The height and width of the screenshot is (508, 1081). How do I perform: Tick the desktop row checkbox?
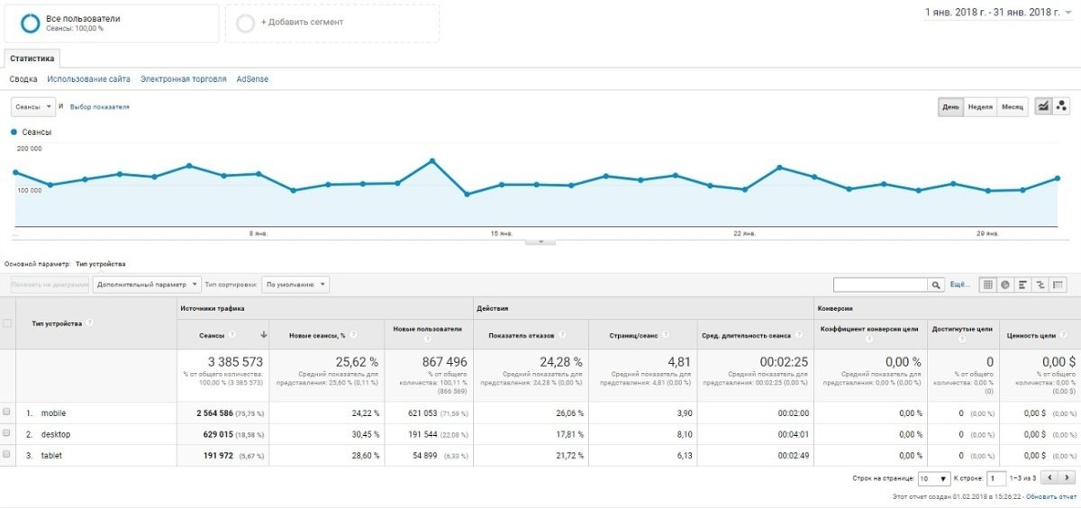[7, 434]
